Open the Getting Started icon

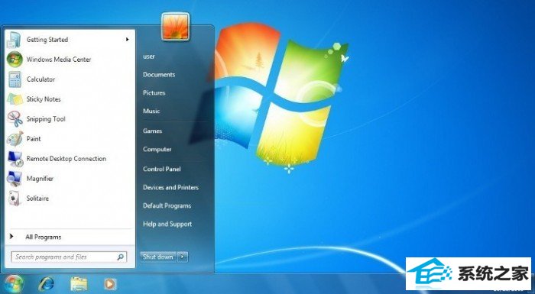pos(15,40)
